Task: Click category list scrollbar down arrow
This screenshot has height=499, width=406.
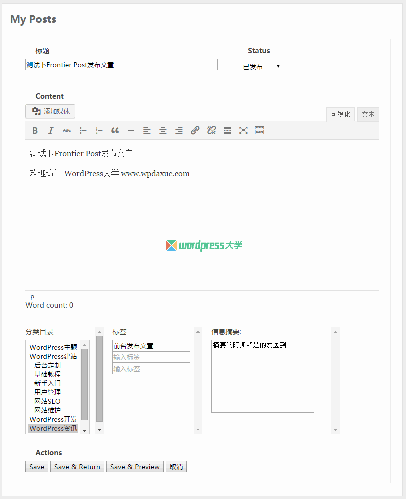Action: click(x=84, y=430)
